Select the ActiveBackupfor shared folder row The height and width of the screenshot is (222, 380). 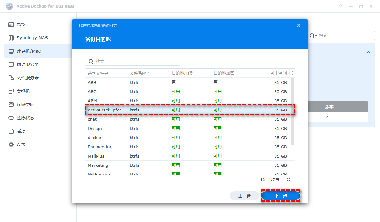pos(159,110)
